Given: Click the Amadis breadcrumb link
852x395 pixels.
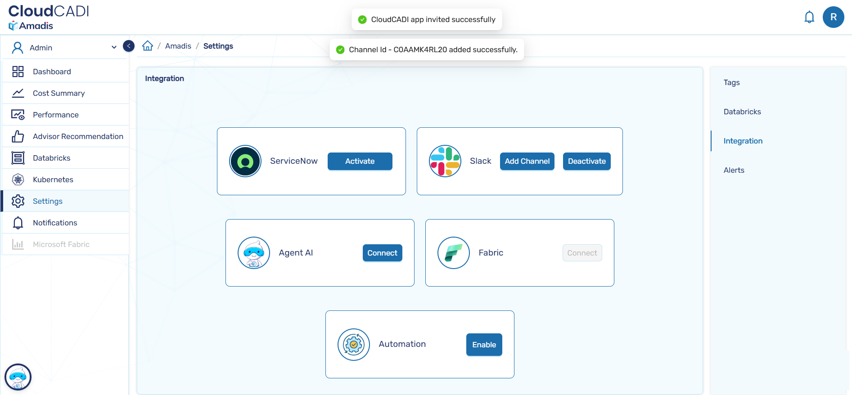Looking at the screenshot, I should [x=178, y=46].
